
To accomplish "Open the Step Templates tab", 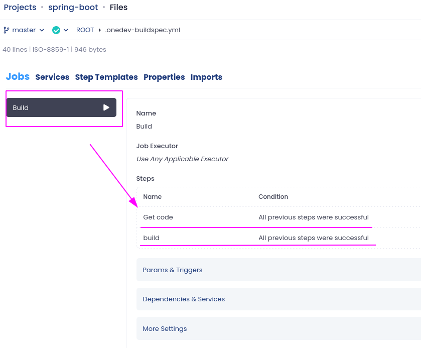I will point(106,77).
